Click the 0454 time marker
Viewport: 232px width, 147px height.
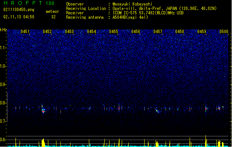(91, 32)
